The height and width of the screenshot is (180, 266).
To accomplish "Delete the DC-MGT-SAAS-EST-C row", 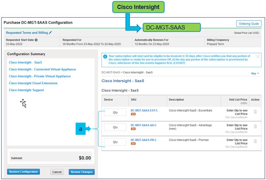I will pos(255,112).
